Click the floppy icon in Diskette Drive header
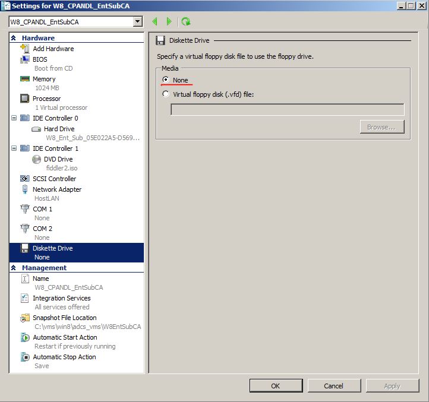The height and width of the screenshot is (402, 429). (160, 40)
